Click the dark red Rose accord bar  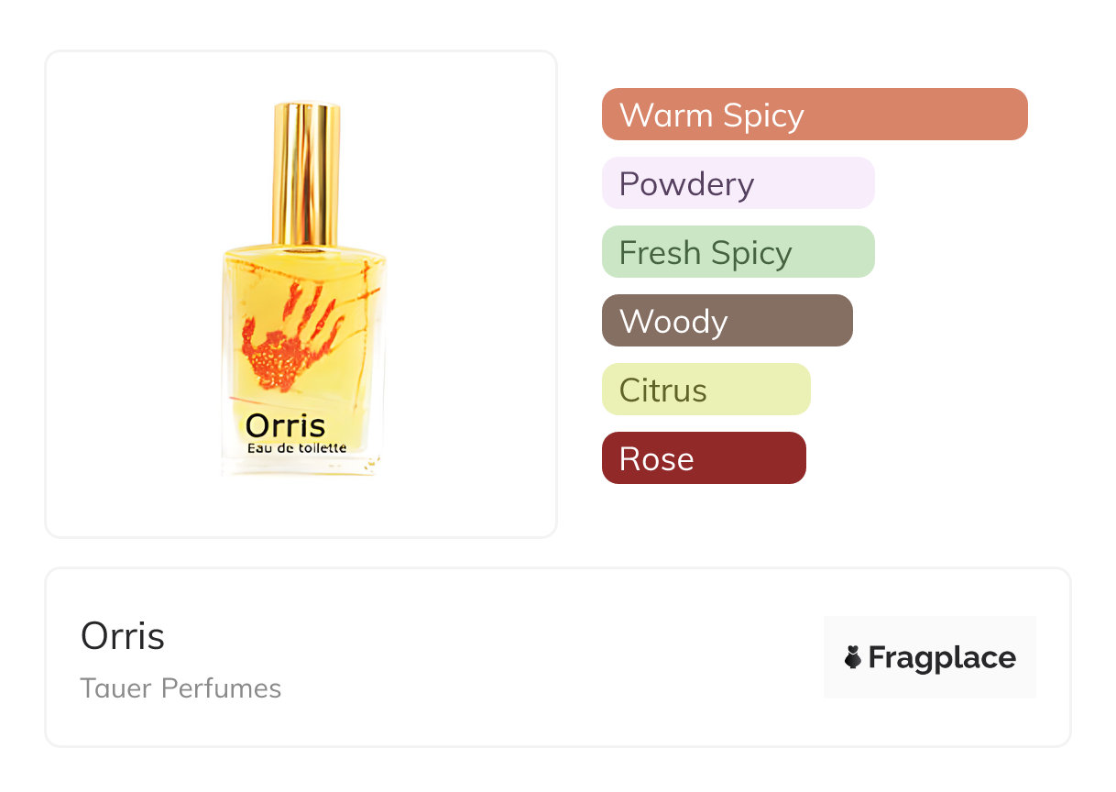pos(703,458)
